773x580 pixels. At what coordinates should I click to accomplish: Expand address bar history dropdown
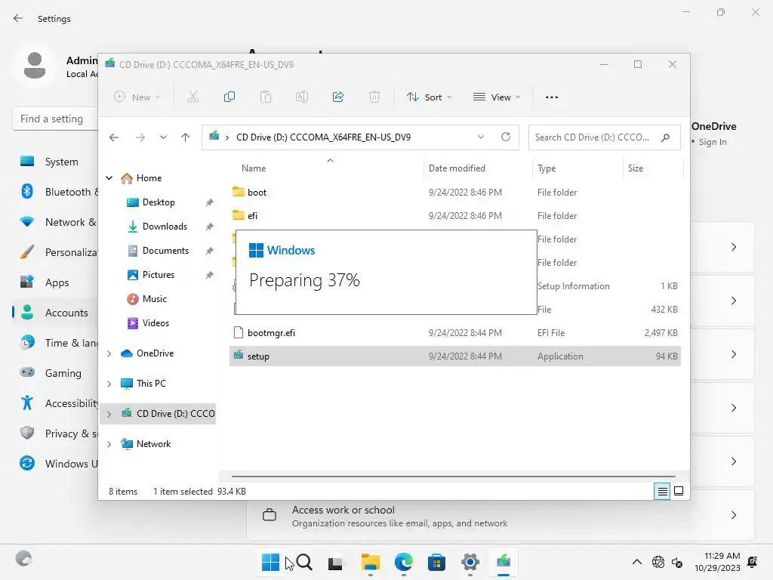(x=481, y=137)
